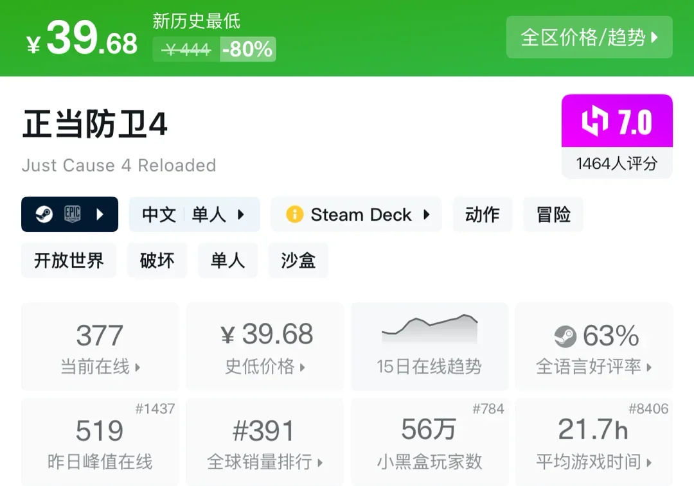Click the Epic Games logo icon
Viewport: 694px width, 486px height.
pyautogui.click(x=72, y=214)
